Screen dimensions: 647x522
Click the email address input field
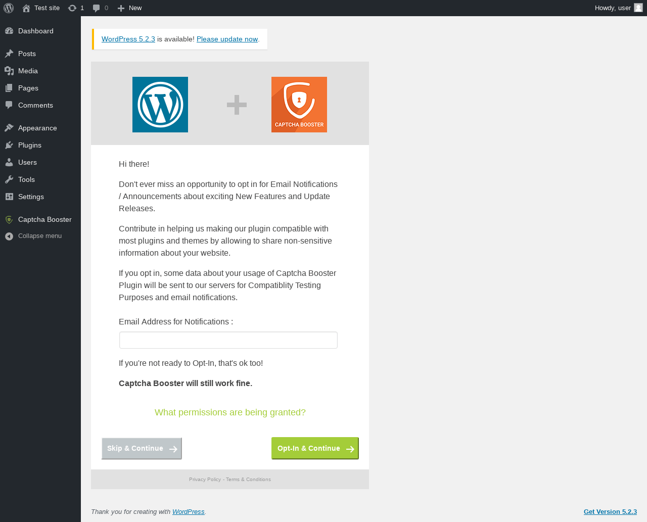pos(228,340)
